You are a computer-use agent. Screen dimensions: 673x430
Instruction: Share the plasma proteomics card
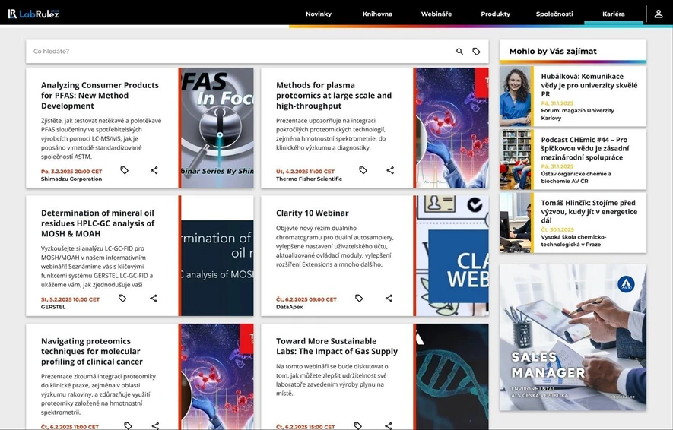(389, 170)
